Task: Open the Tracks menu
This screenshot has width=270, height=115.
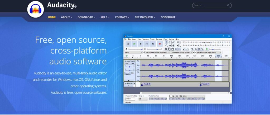Action: tap(152, 39)
